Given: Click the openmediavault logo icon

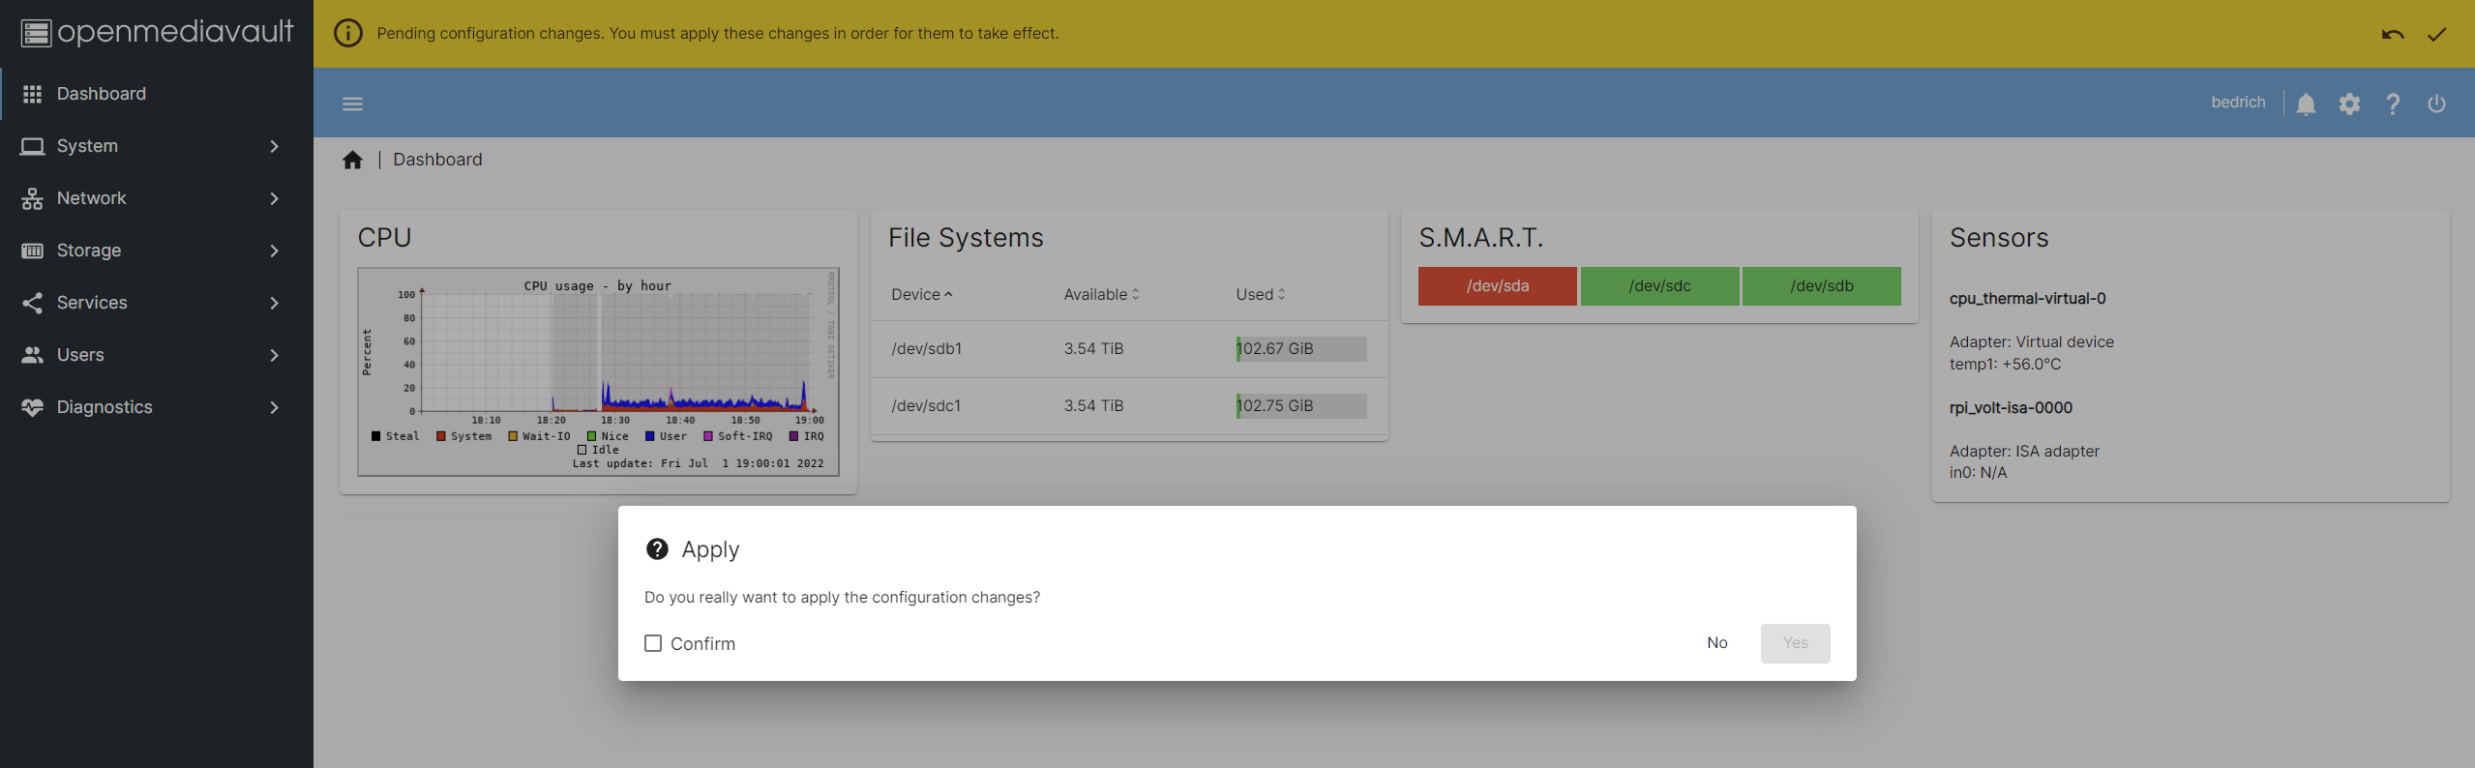Looking at the screenshot, I should 36,33.
